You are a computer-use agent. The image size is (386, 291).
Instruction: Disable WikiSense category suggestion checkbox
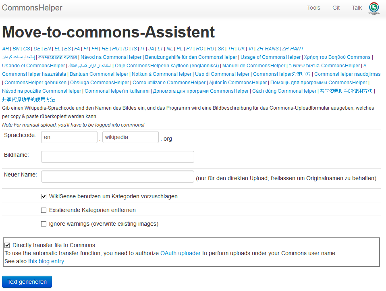pos(44,196)
